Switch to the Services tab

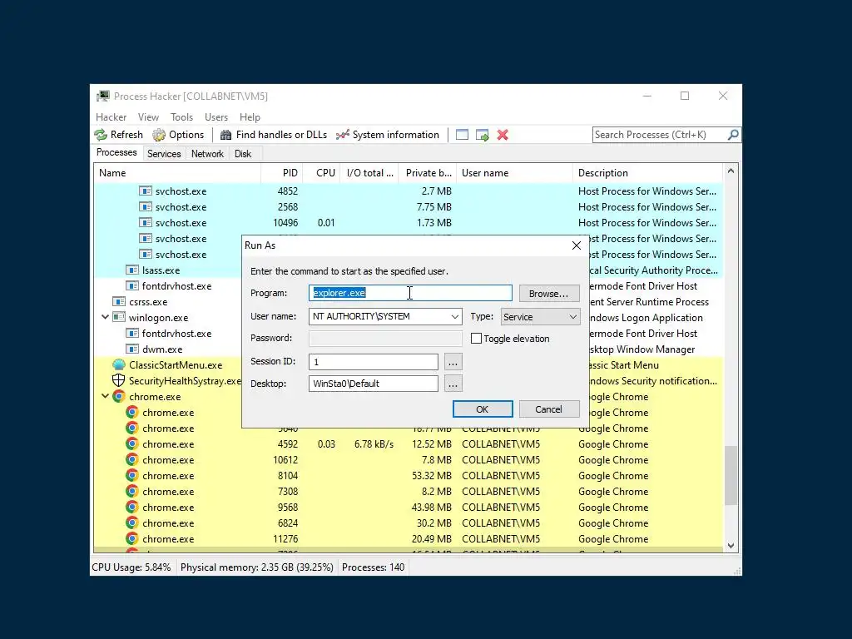[164, 154]
